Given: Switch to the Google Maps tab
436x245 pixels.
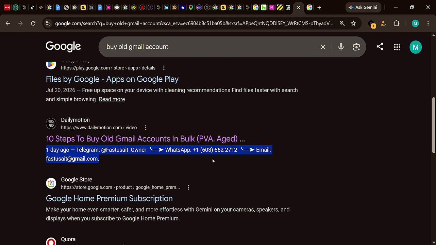Looking at the screenshot, I should pyautogui.click(x=191, y=7).
